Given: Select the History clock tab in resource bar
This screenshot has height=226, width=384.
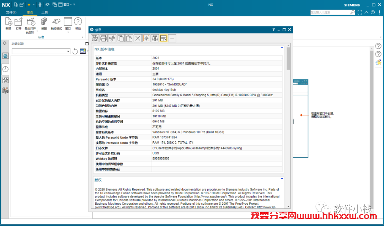Looking at the screenshot, I should [5, 69].
